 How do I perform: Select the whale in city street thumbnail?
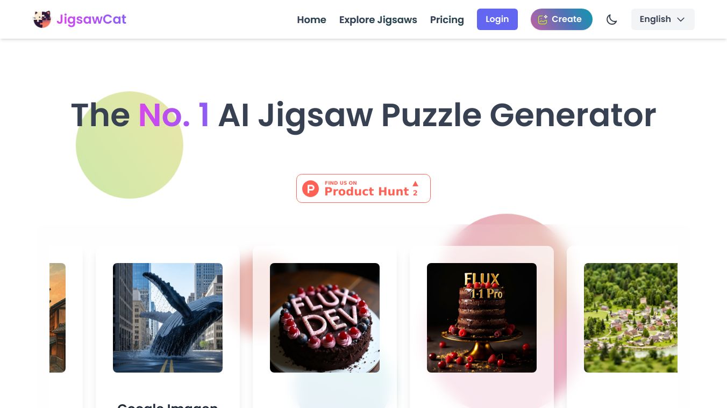168,318
